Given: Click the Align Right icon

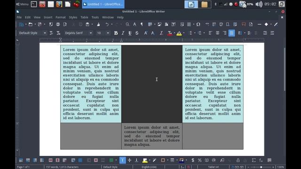Looking at the screenshot, I should point(224,33).
